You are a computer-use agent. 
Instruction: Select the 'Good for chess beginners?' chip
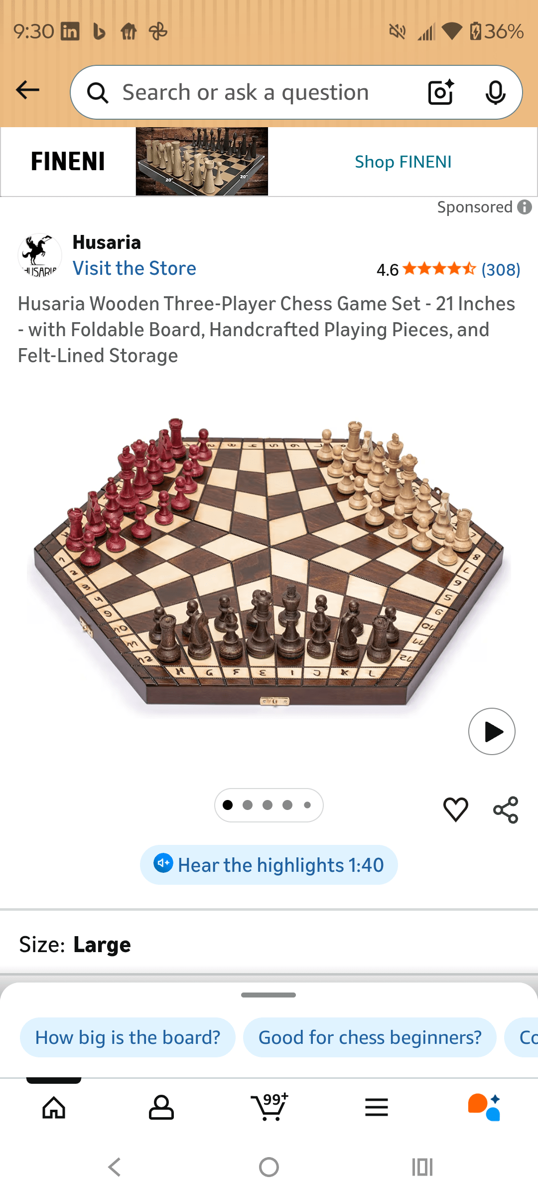370,1037
